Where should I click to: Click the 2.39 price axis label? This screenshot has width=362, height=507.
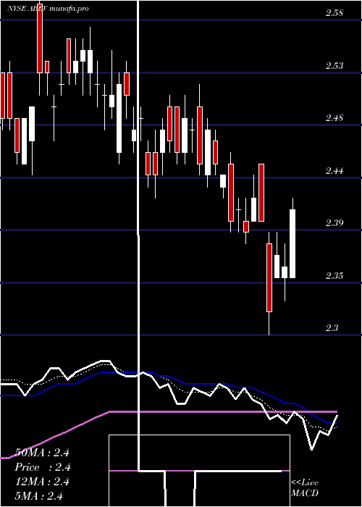pyautogui.click(x=334, y=223)
